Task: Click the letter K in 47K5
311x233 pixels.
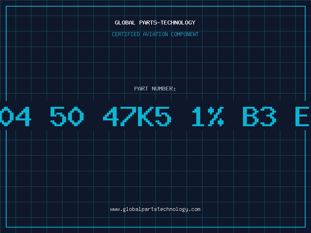Action: (x=146, y=116)
